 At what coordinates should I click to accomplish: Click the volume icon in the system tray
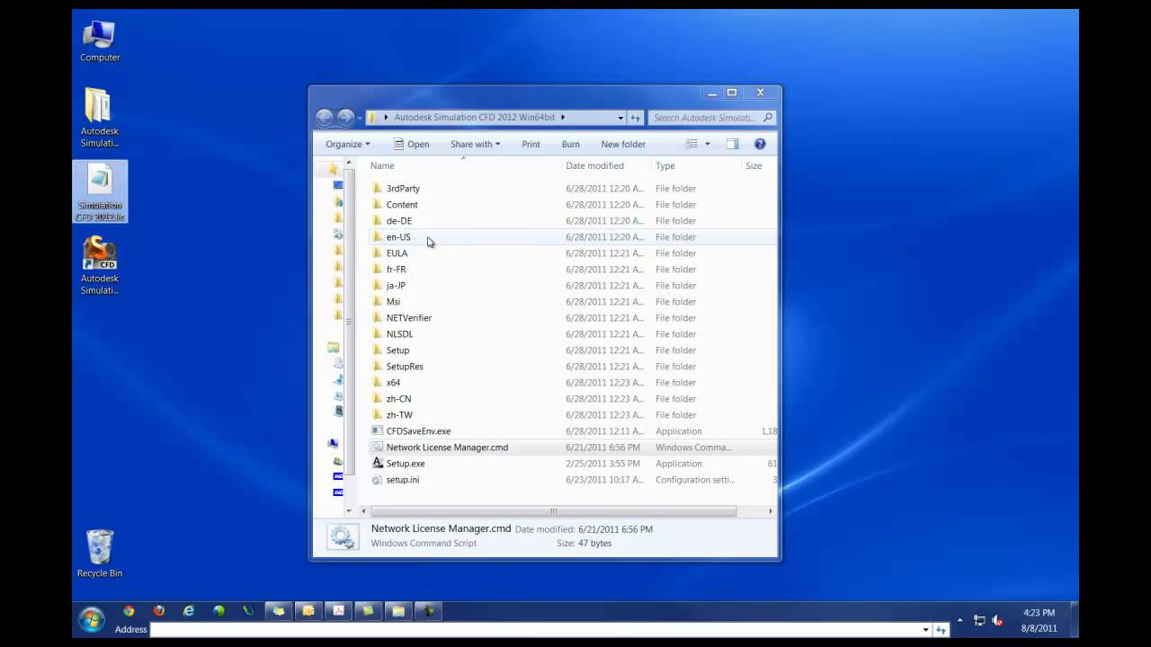click(x=996, y=620)
